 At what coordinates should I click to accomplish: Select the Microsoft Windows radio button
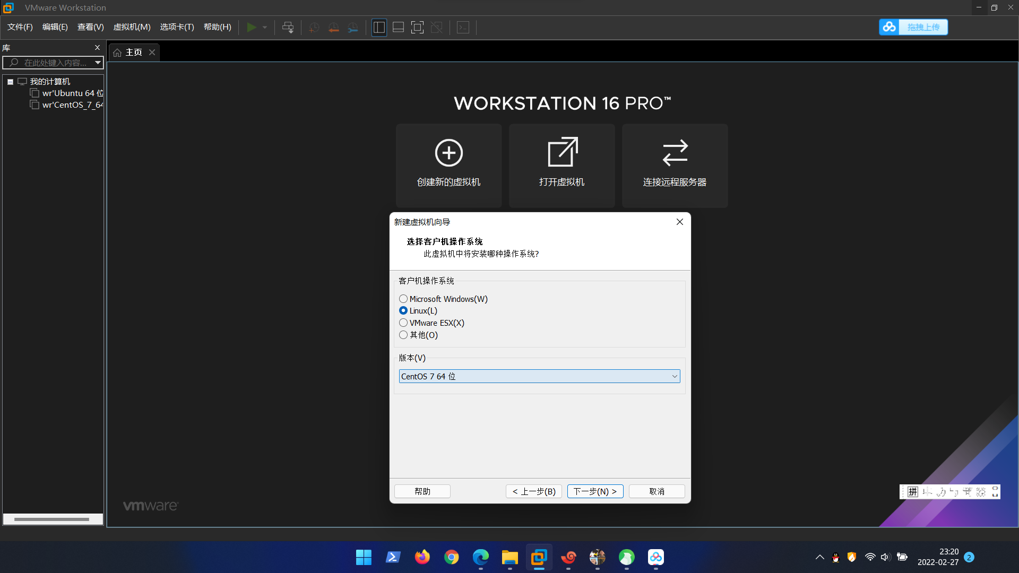pos(403,299)
